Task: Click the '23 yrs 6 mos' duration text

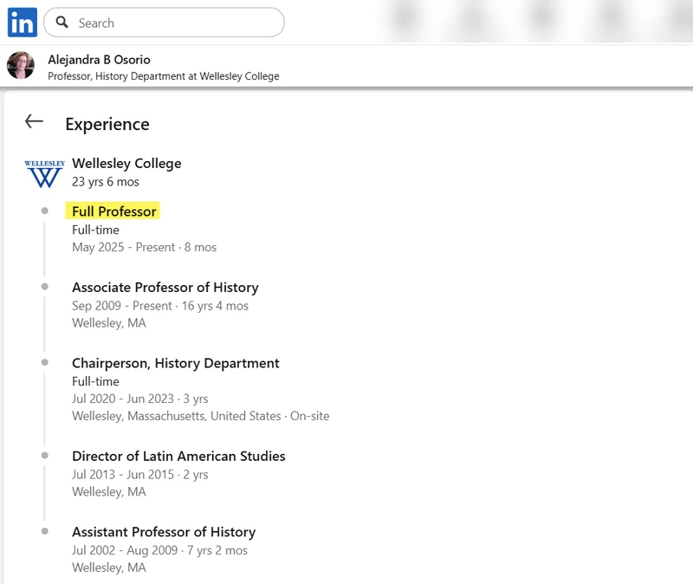Action: click(106, 182)
